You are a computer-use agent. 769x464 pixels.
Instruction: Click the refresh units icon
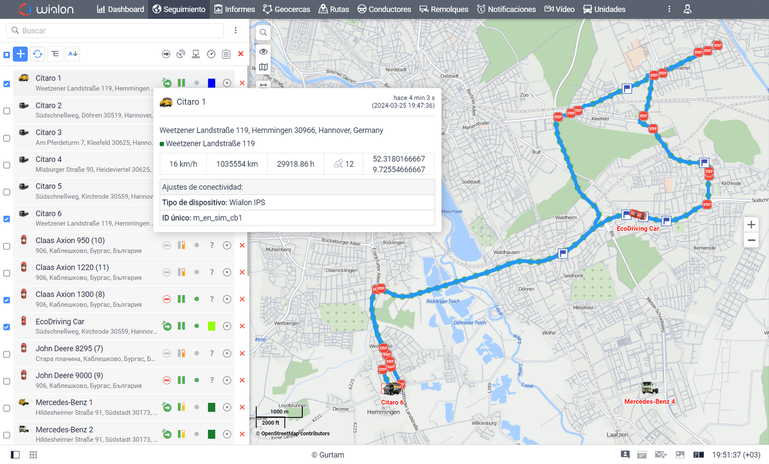point(37,54)
